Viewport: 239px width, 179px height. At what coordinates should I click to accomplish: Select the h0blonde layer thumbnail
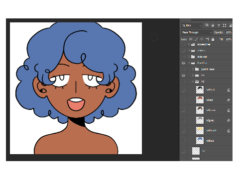(x=200, y=130)
